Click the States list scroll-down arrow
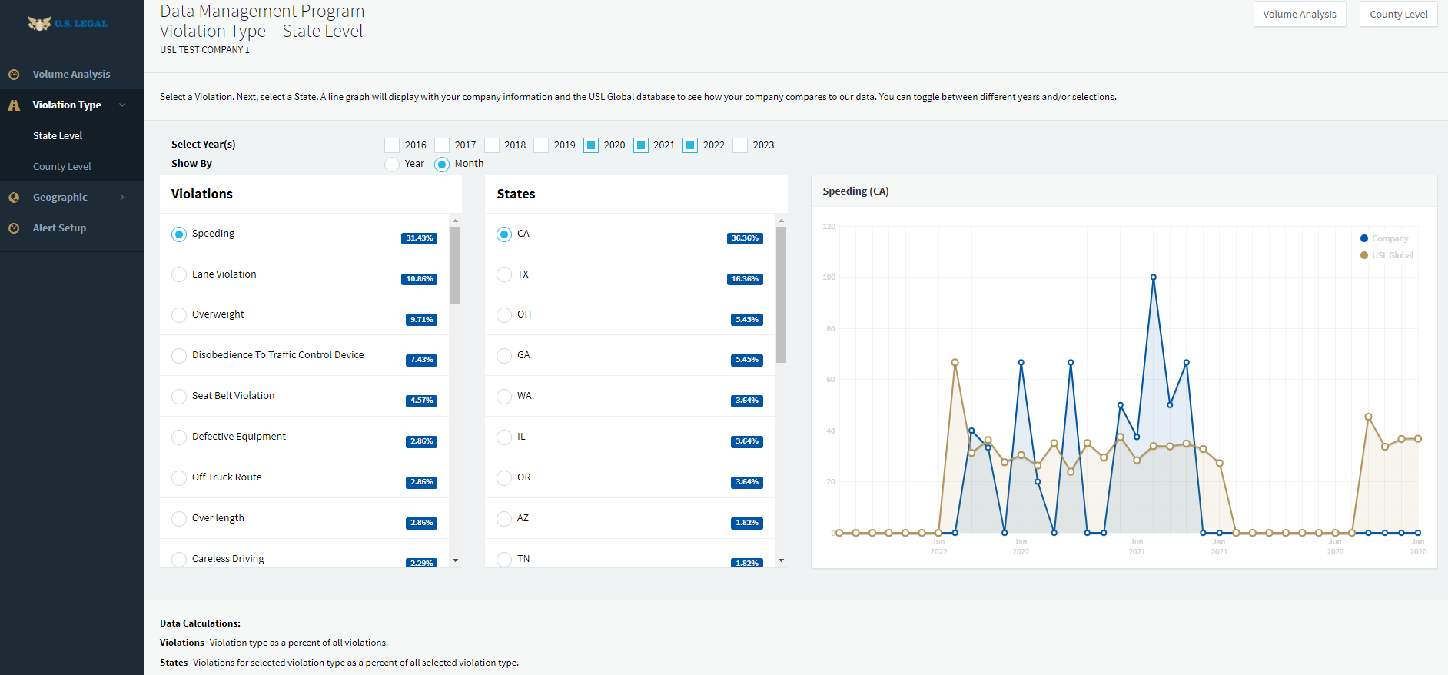This screenshot has height=675, width=1448. (x=781, y=560)
